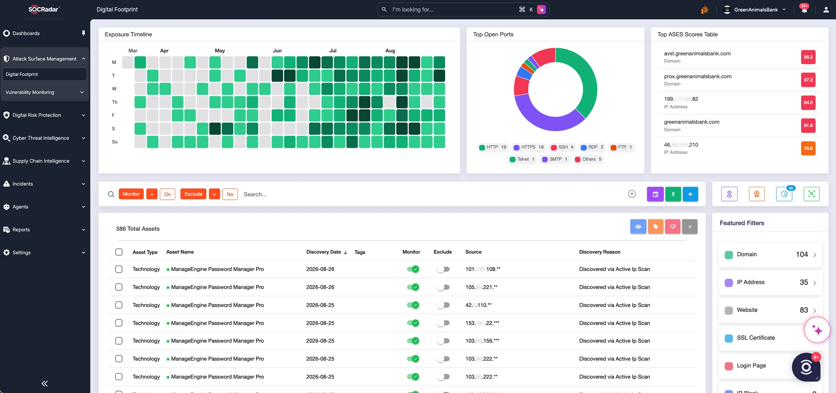Image resolution: width=836 pixels, height=393 pixels.
Task: Open the user profile icon
Action: pos(826,10)
